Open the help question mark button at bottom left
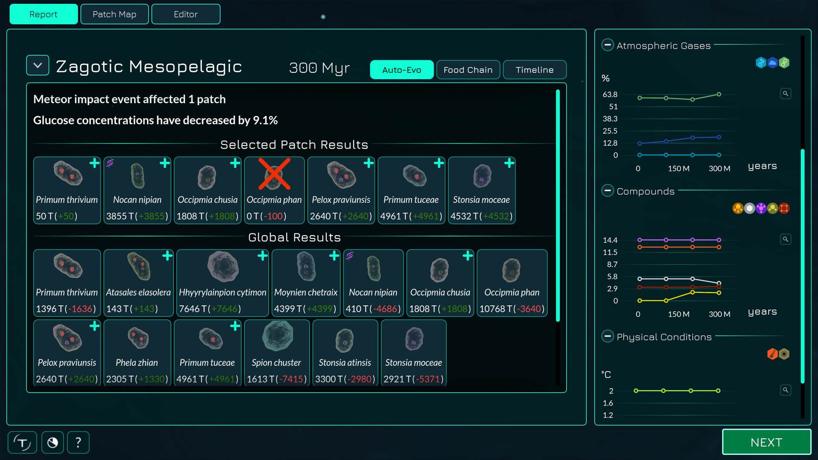 [78, 443]
